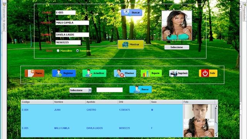Click the employee photo preview
Image resolution: width=247 pixels, height=139 pixels.
177,25
